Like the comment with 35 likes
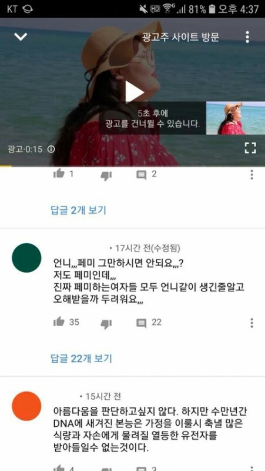Viewport: 265px width, 471px height. pyautogui.click(x=59, y=321)
